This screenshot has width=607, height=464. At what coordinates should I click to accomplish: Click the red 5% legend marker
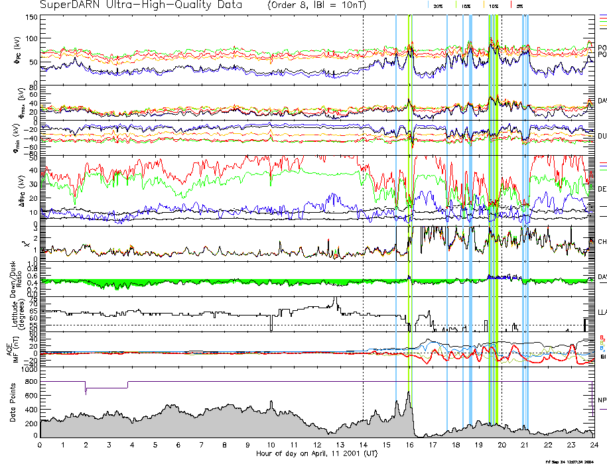tap(519, 5)
